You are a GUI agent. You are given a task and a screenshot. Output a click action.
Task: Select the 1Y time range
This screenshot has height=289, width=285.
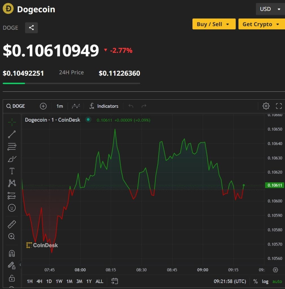pyautogui.click(x=89, y=281)
